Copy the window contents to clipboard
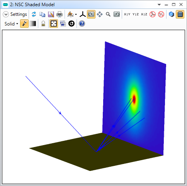The image size is (187, 186). (42, 14)
